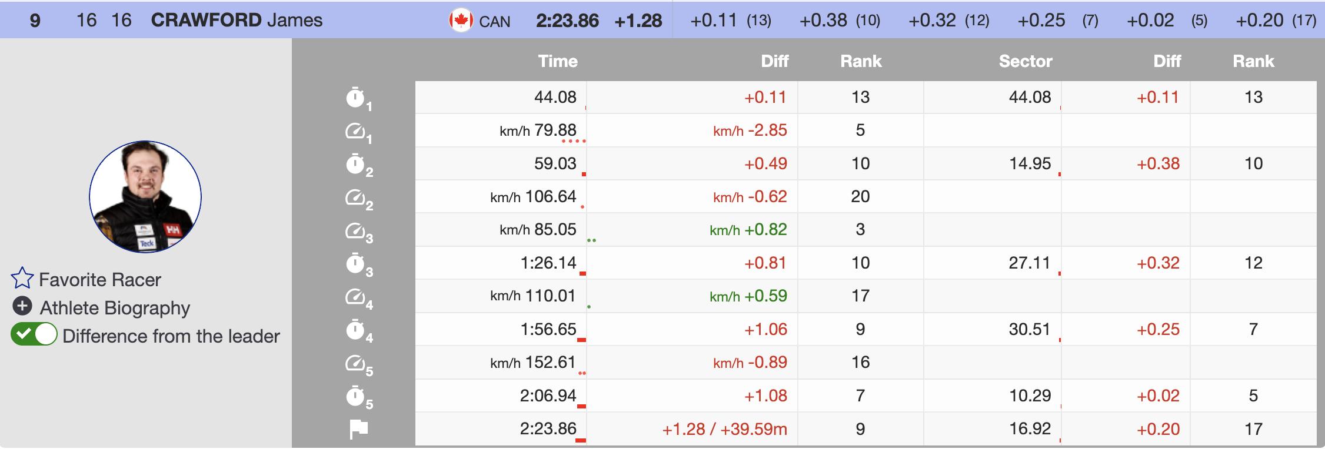Click the Canadian flag icon
This screenshot has width=1325, height=449.
461,21
